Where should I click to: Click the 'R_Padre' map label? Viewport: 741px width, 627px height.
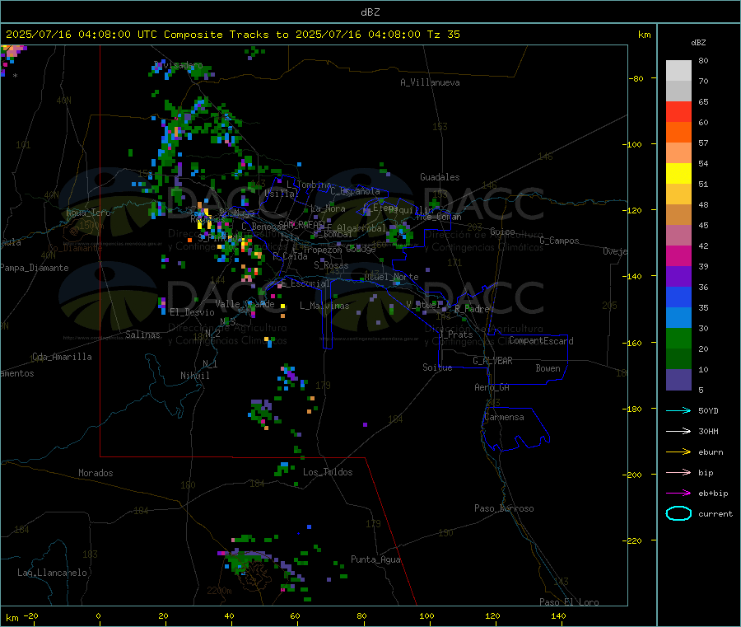coord(472,309)
